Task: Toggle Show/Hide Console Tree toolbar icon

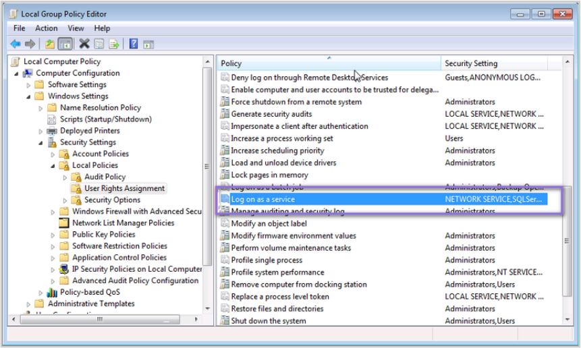Action: pyautogui.click(x=65, y=44)
